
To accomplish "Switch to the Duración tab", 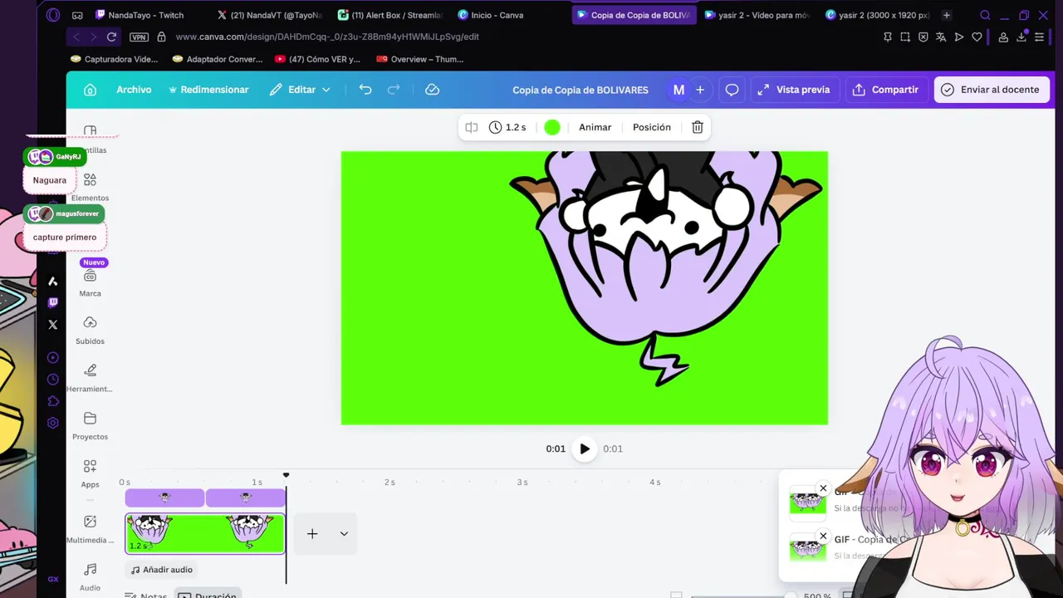I will [x=208, y=596].
